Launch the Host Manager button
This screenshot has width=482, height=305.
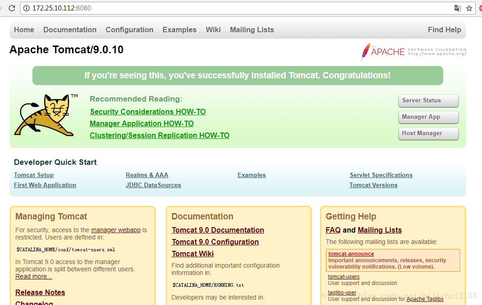pyautogui.click(x=428, y=133)
